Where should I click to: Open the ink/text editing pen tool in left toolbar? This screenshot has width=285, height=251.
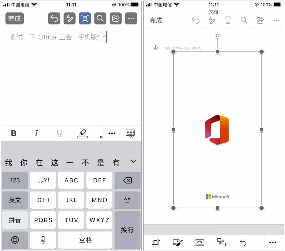(69, 18)
